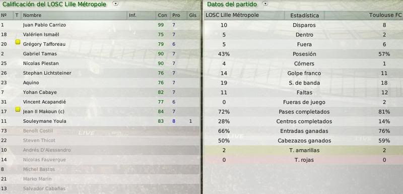
Task: Click the Estadística column header
Action: pos(304,16)
